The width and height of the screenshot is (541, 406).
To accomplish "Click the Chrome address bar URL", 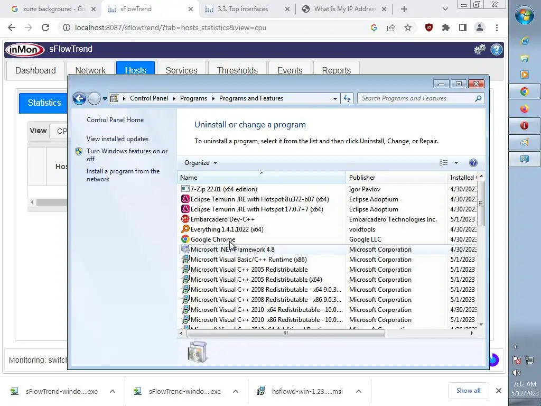I will pos(171,27).
